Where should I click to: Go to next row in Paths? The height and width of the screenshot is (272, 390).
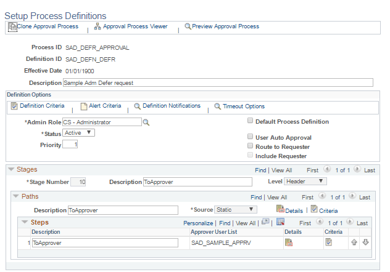(x=352, y=196)
